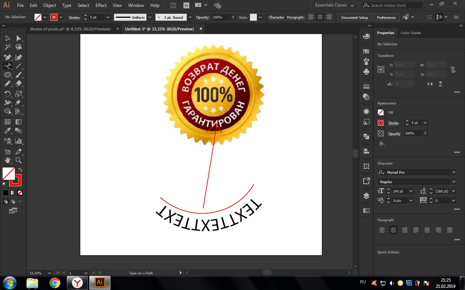This screenshot has height=290, width=465.
Task: Toggle Draw Behind mode
Action: [13, 201]
